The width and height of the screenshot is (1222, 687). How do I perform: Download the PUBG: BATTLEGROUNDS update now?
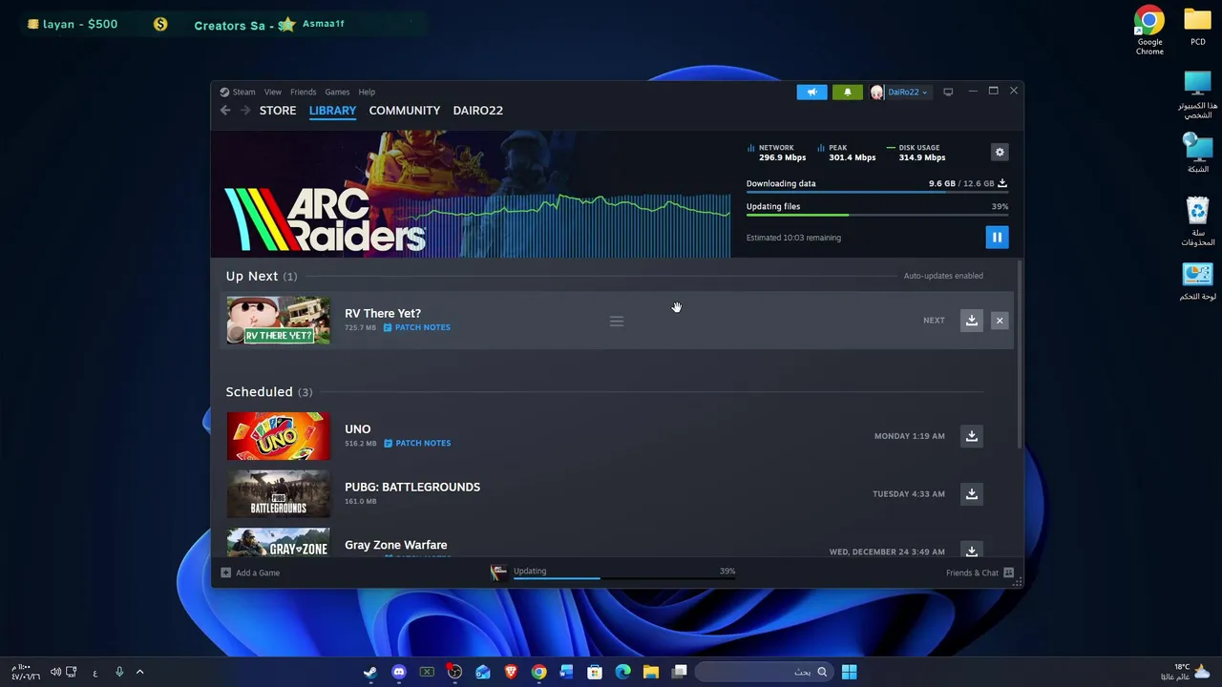971,494
